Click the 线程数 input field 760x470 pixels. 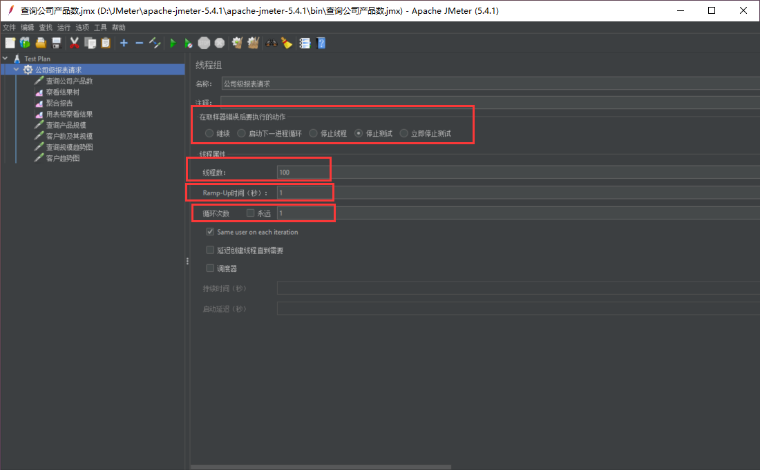[304, 172]
